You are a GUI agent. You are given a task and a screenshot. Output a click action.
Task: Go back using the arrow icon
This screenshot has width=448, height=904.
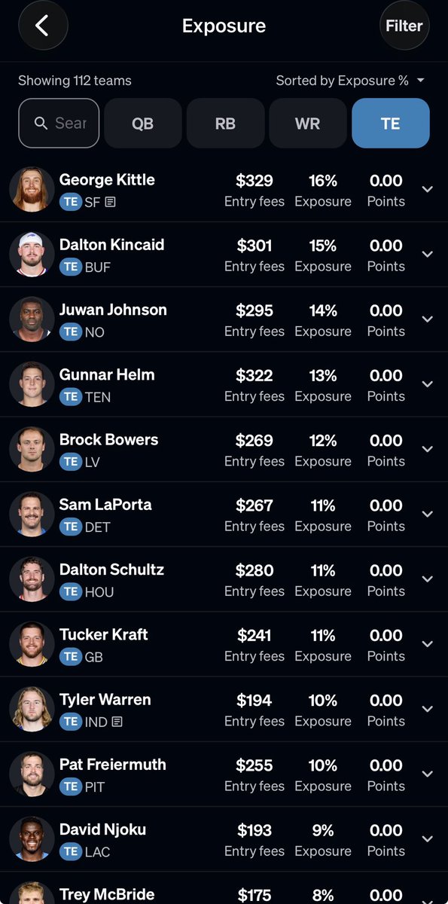tap(42, 26)
